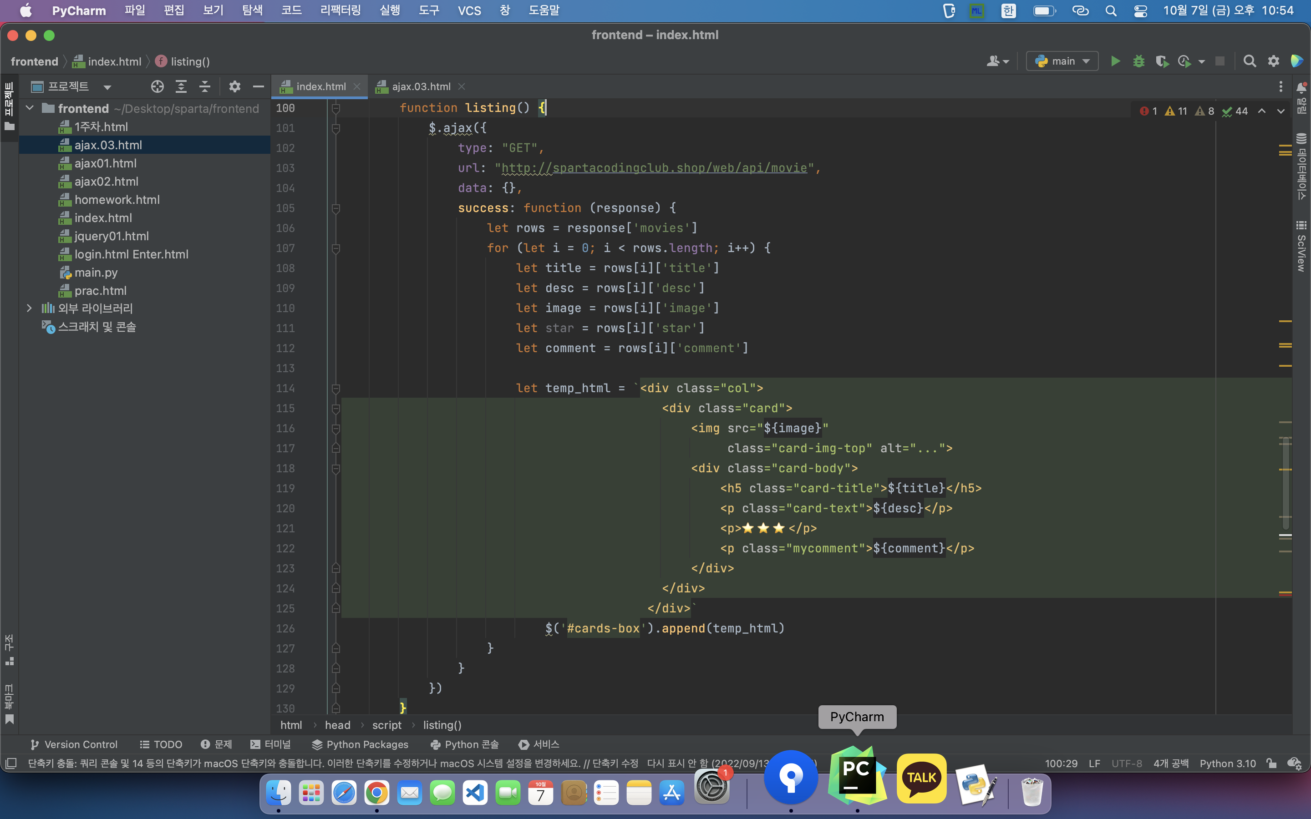Open the Version Control tool window
This screenshot has width=1311, height=819.
pos(74,744)
